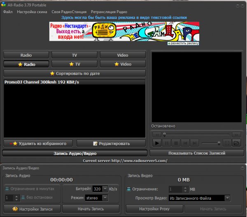Click audio Начать Запись button

(x=91, y=209)
